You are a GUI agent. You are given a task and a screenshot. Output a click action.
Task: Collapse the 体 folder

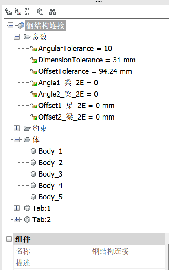click(17, 139)
